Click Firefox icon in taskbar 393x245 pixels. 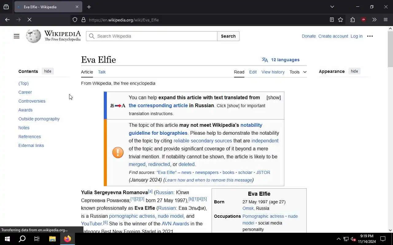click(x=68, y=239)
